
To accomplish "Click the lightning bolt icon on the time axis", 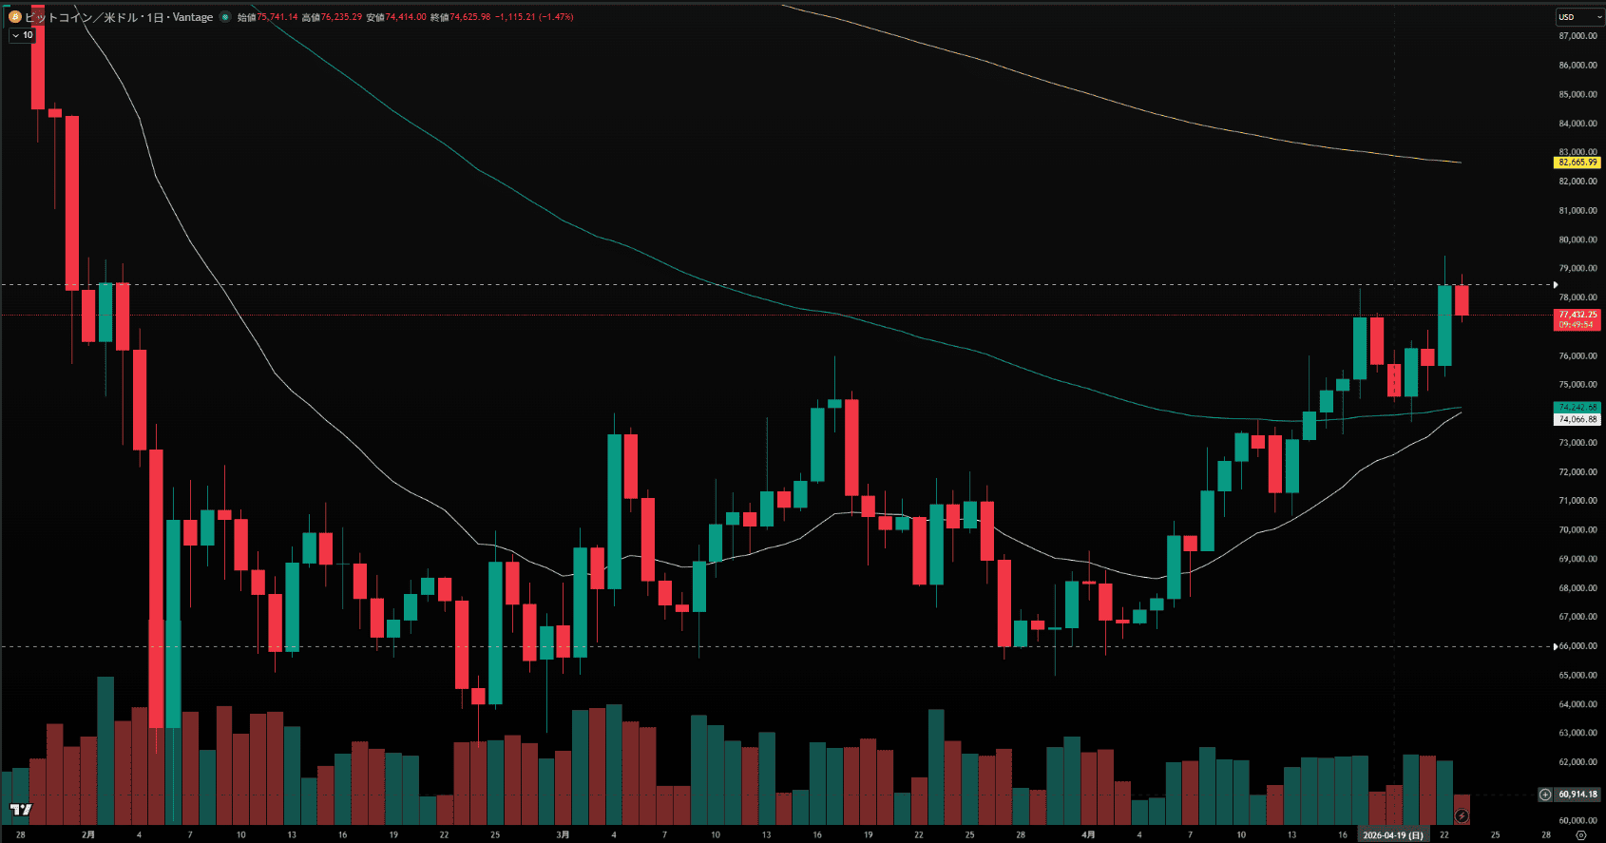I will tap(1462, 816).
